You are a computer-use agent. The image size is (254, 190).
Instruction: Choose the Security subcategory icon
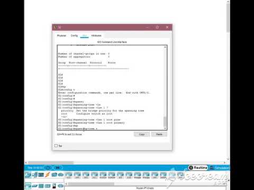point(54,186)
